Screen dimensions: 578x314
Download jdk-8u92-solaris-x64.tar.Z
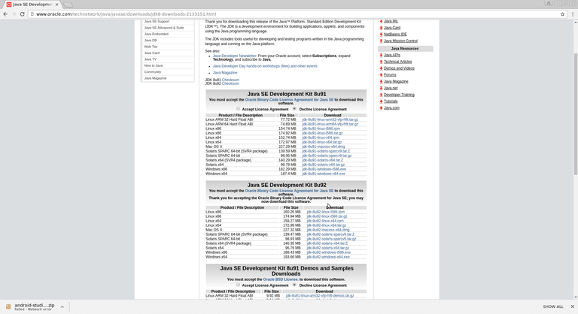tap(327, 243)
